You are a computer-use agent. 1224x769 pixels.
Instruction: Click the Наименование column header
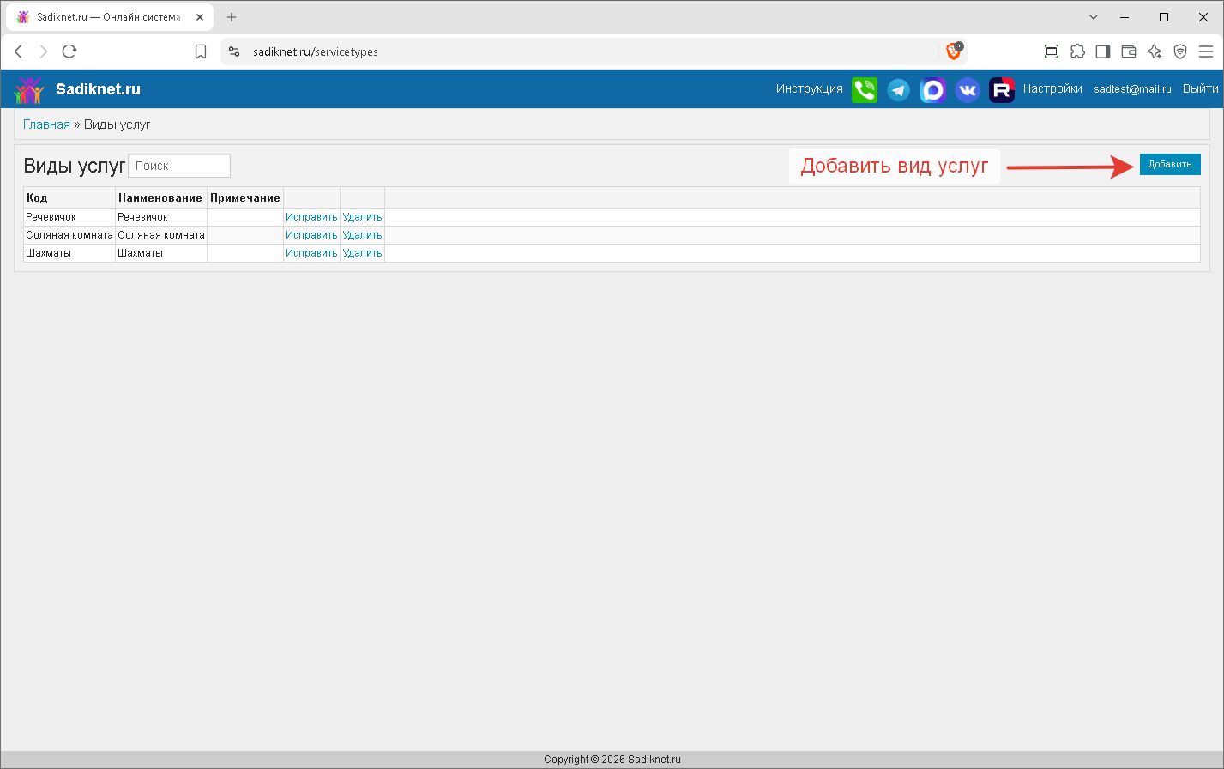160,198
